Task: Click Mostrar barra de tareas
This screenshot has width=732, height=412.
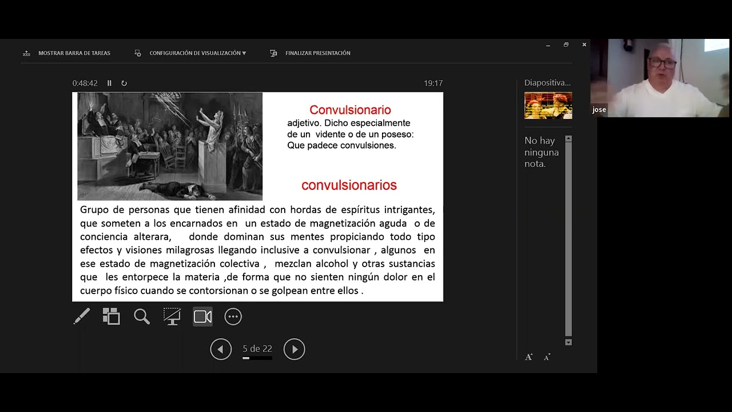Action: (66, 53)
